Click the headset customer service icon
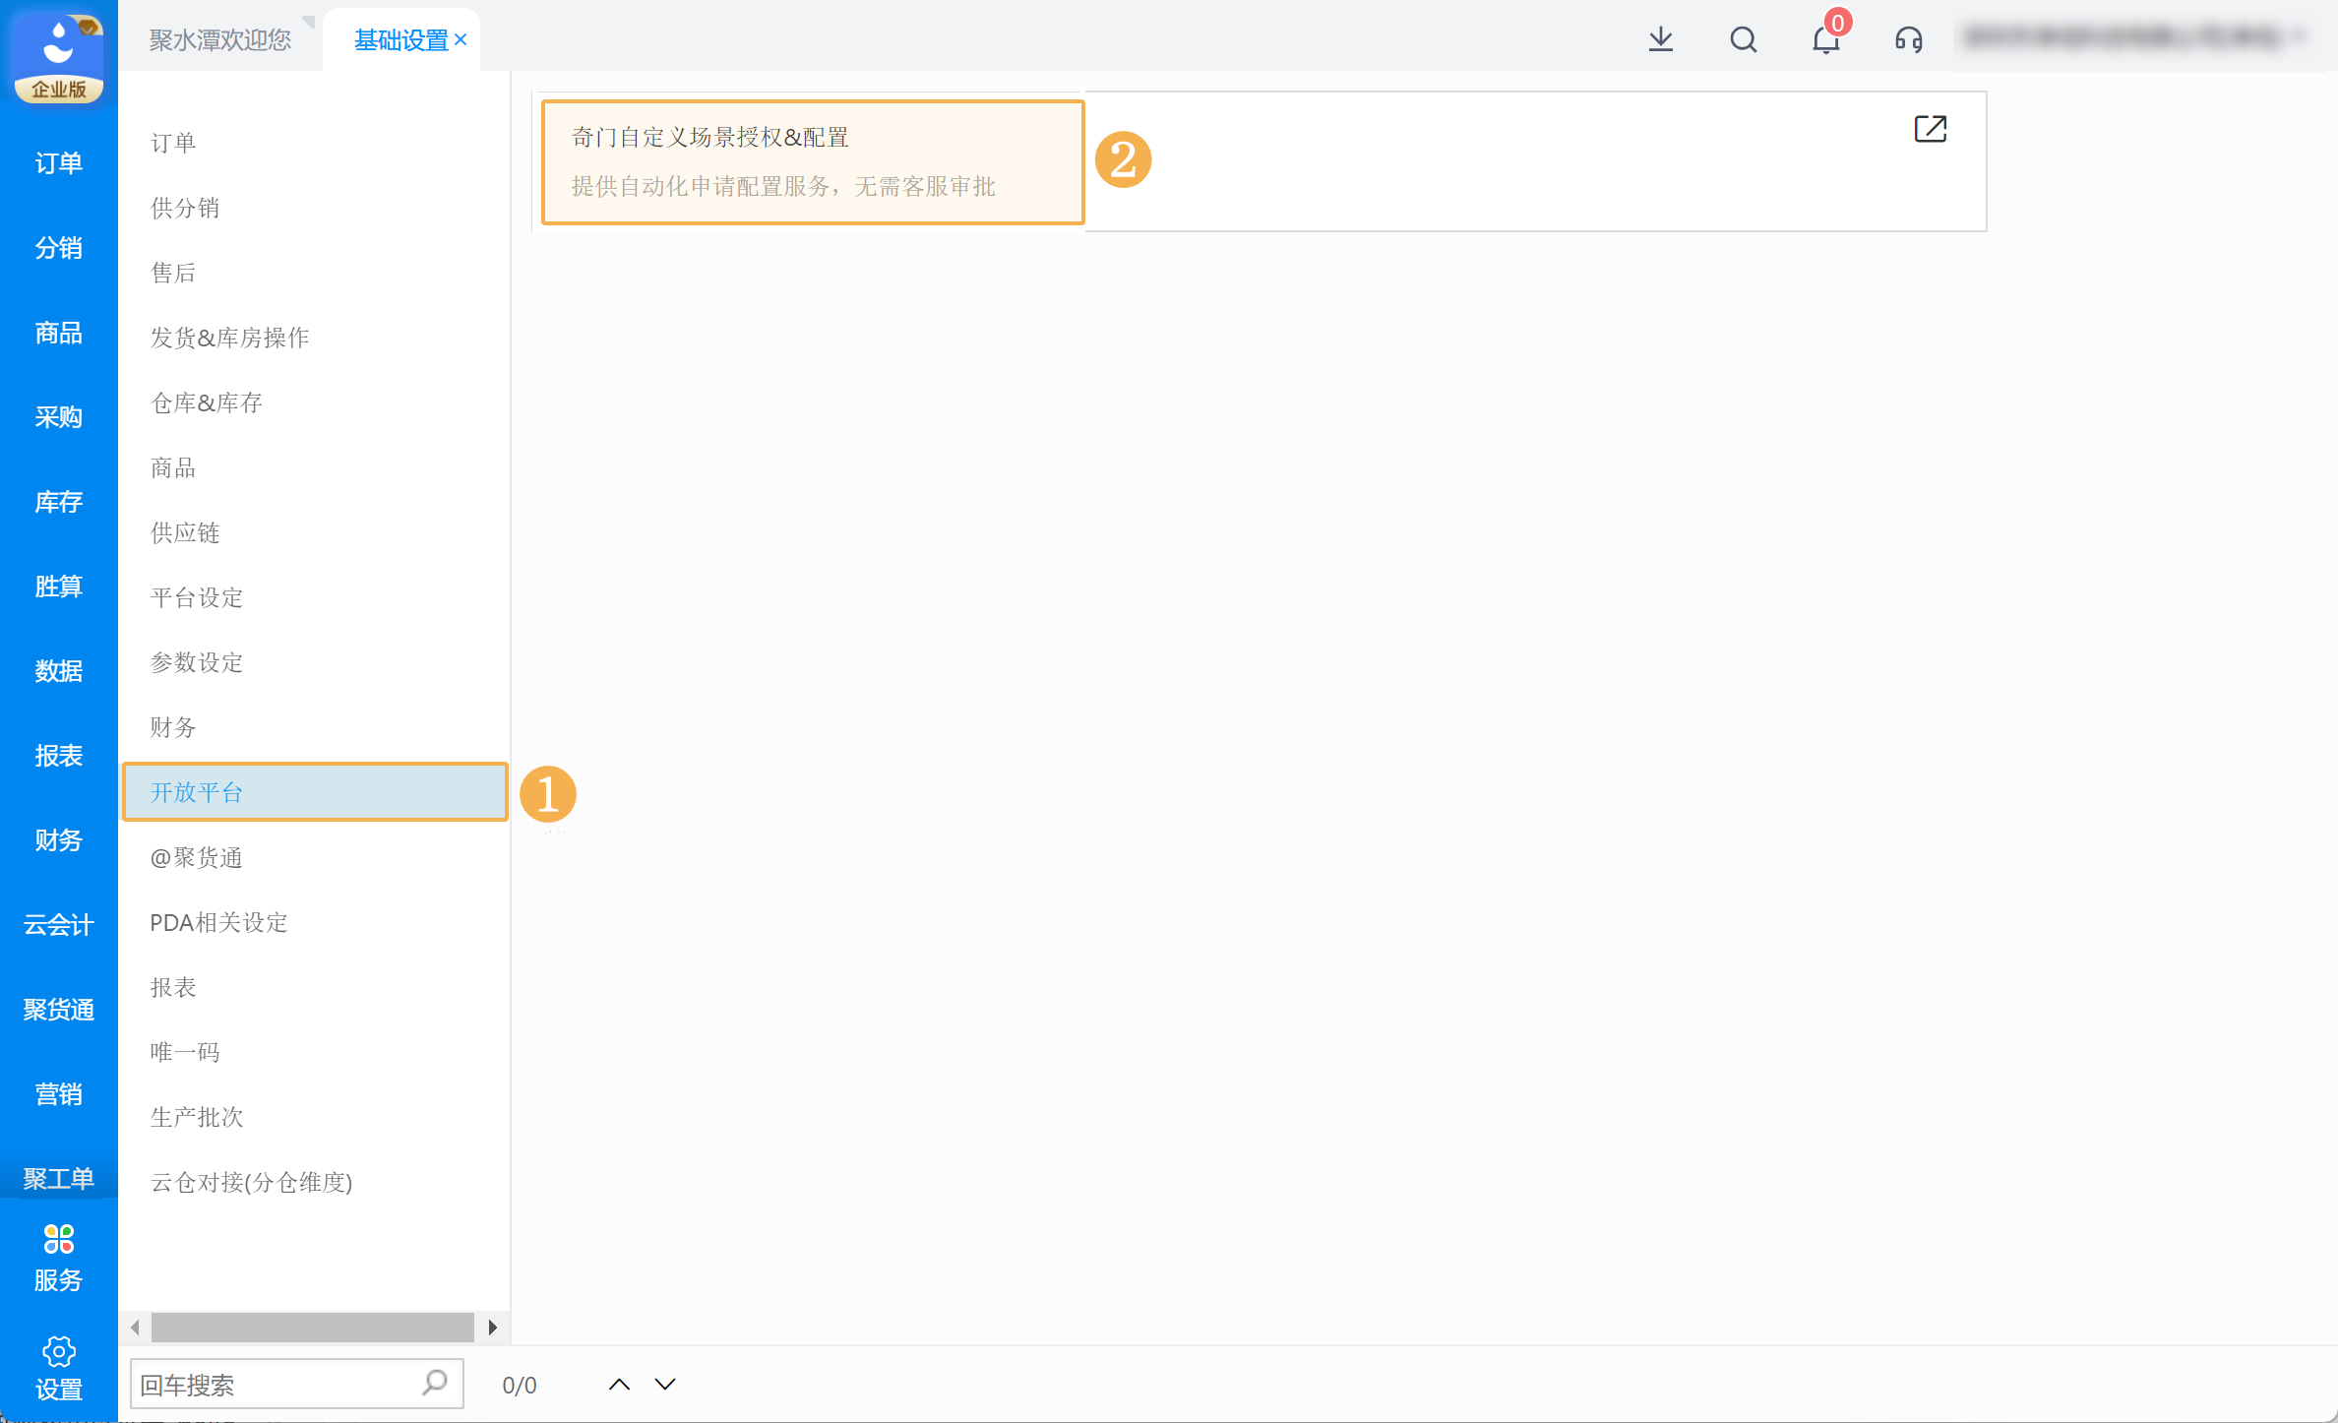Screen dimensions: 2338x1423 [x=1907, y=39]
